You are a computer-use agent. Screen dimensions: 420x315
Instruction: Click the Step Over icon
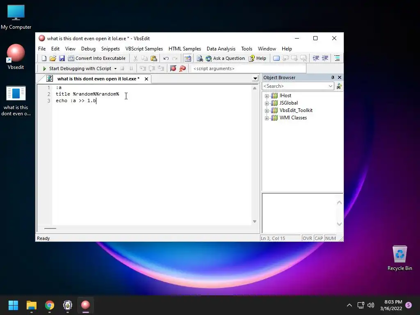click(152, 68)
